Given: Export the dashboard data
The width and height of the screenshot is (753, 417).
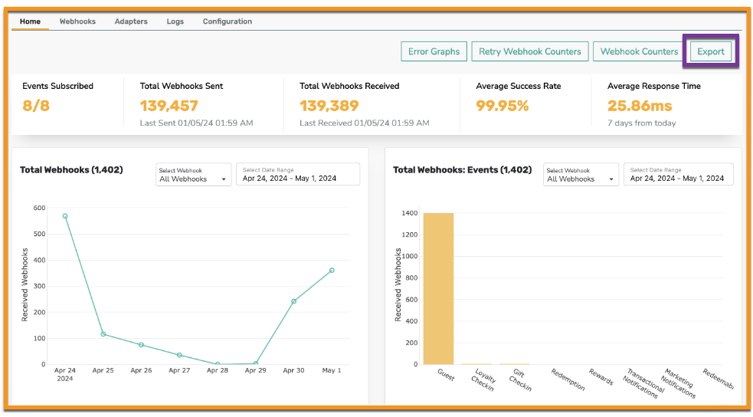Looking at the screenshot, I should [x=710, y=51].
